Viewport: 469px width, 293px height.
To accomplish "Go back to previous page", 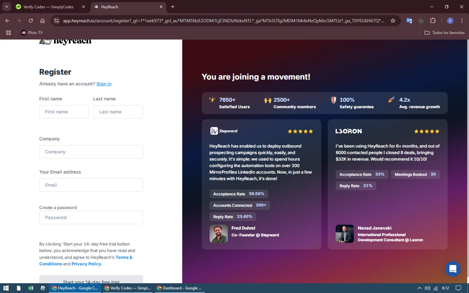I will tap(8, 21).
